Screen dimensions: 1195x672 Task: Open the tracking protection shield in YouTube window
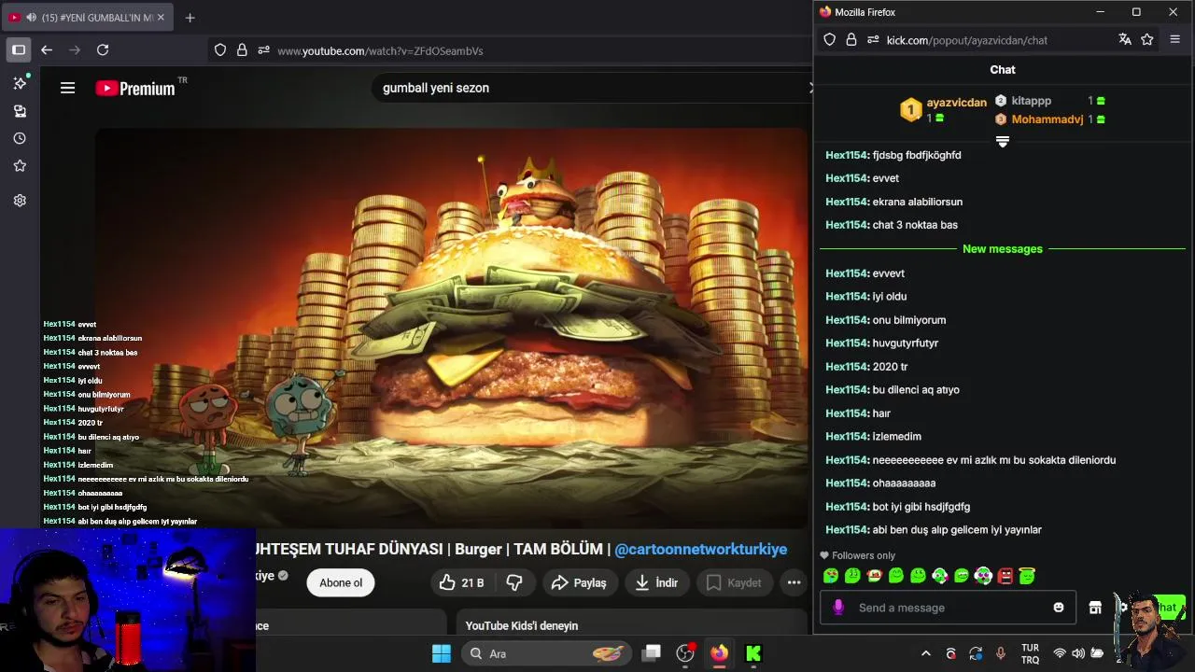click(220, 50)
